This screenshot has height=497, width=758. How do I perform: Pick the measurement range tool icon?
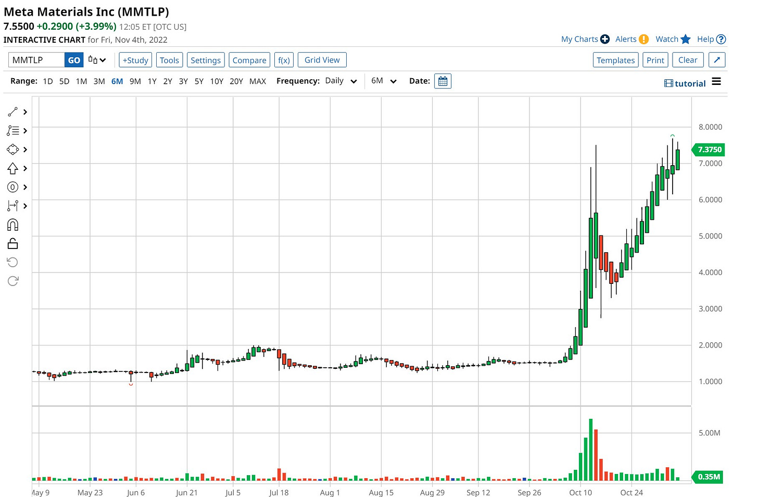(x=13, y=206)
